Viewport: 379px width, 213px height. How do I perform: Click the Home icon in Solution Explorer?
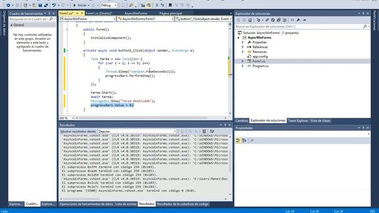[x=250, y=20]
